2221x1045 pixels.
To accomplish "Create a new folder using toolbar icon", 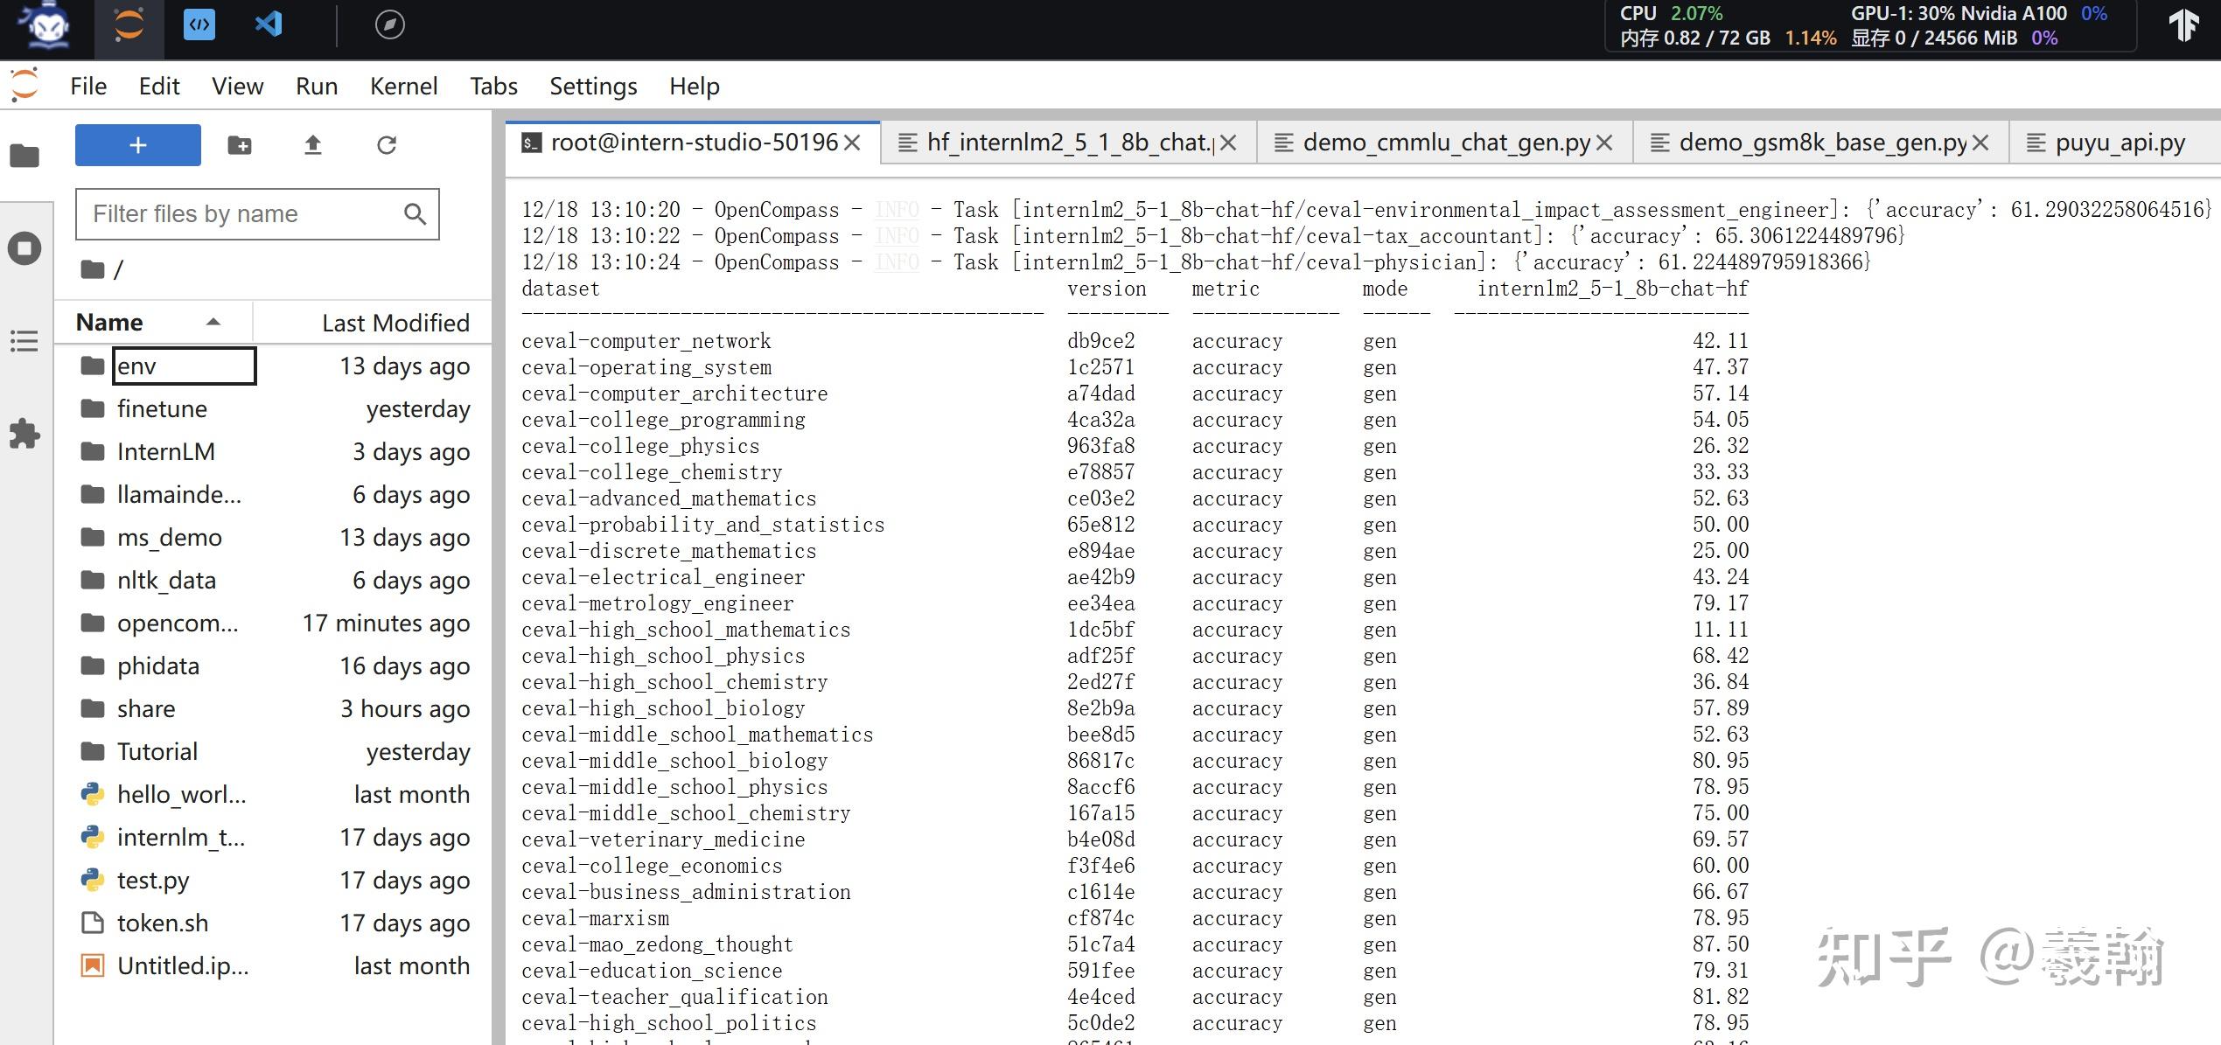I will pyautogui.click(x=239, y=145).
